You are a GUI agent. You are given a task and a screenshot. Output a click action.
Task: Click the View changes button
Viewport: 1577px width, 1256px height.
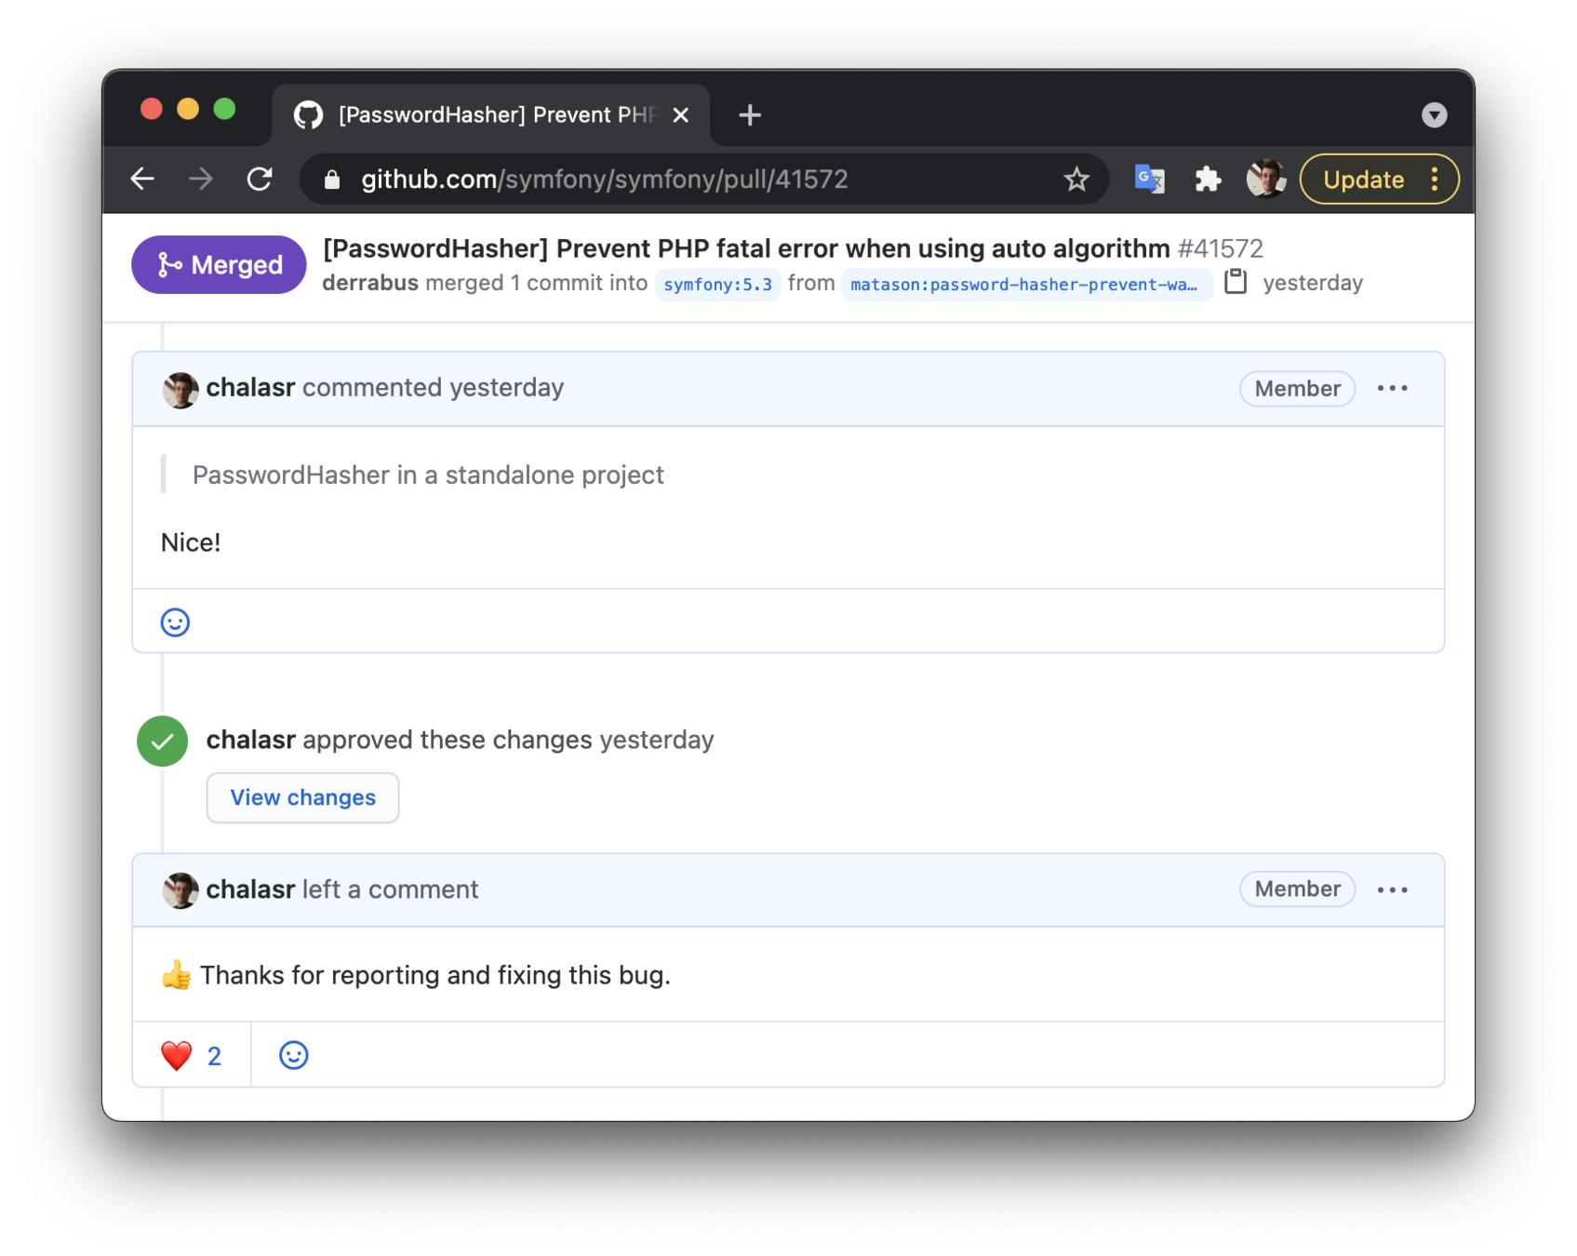pos(302,797)
